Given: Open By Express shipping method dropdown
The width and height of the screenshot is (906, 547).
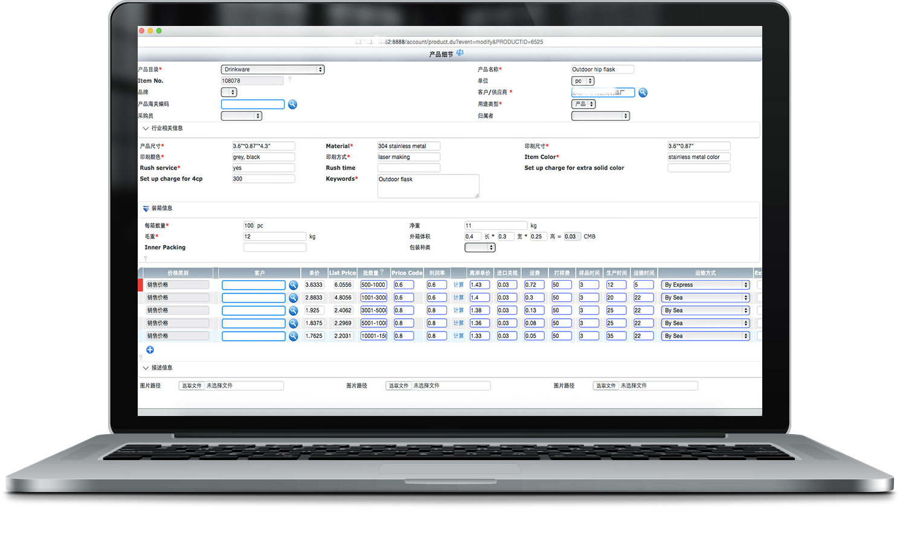Looking at the screenshot, I should (x=705, y=285).
